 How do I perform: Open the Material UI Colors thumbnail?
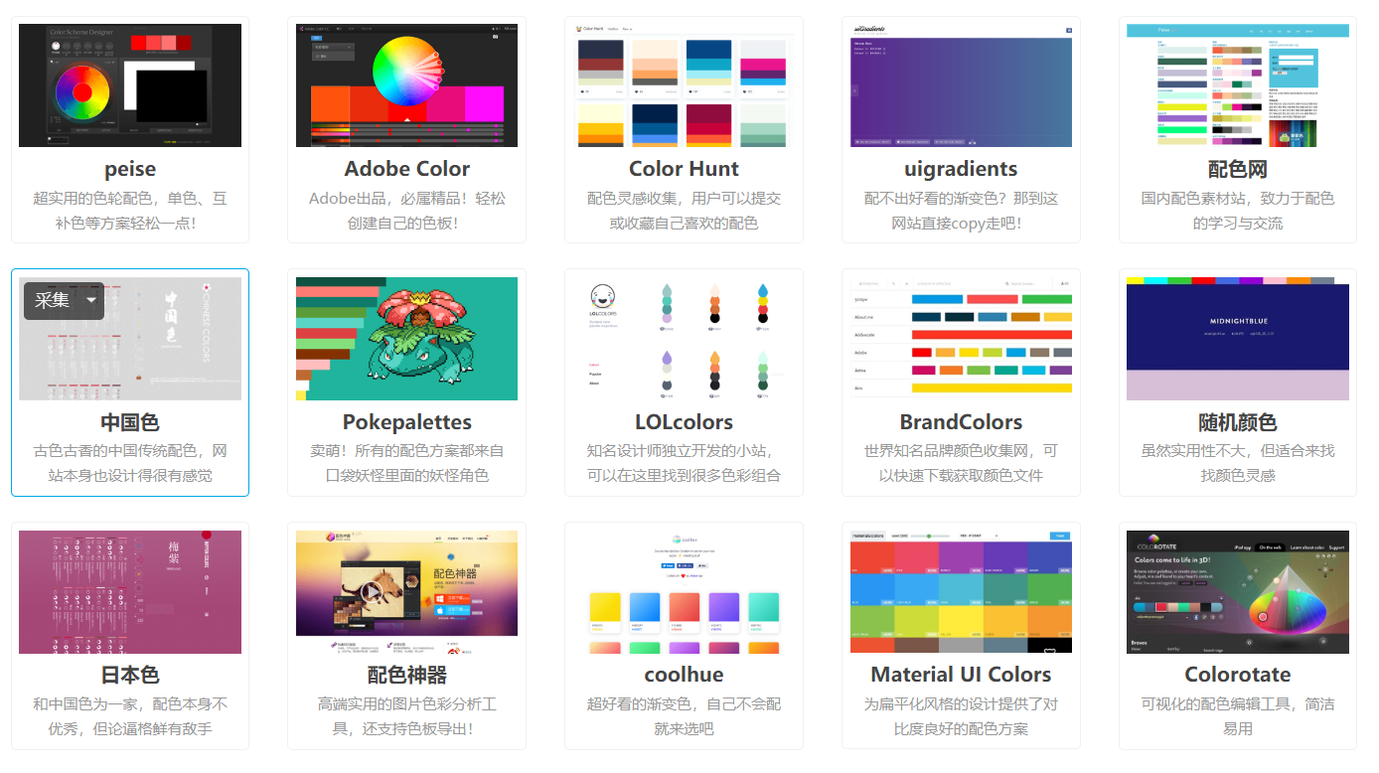point(961,592)
